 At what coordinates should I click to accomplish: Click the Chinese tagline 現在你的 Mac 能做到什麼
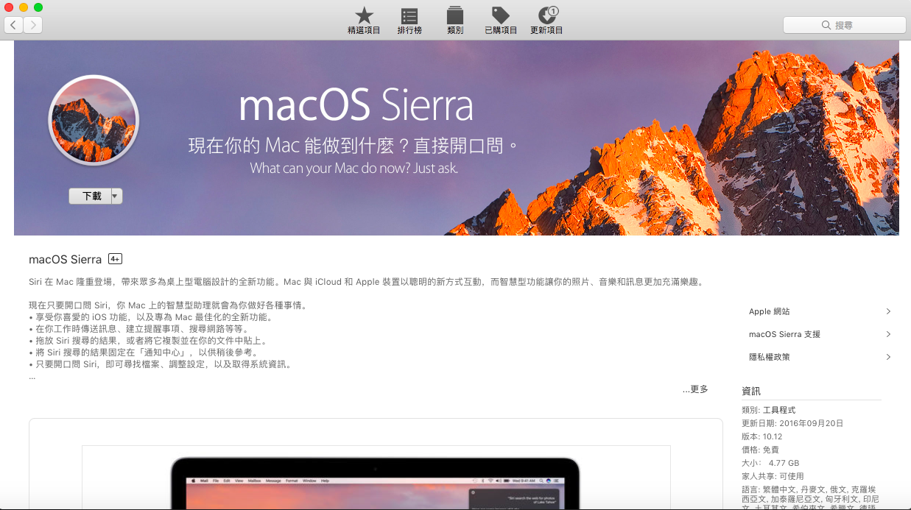(x=354, y=144)
